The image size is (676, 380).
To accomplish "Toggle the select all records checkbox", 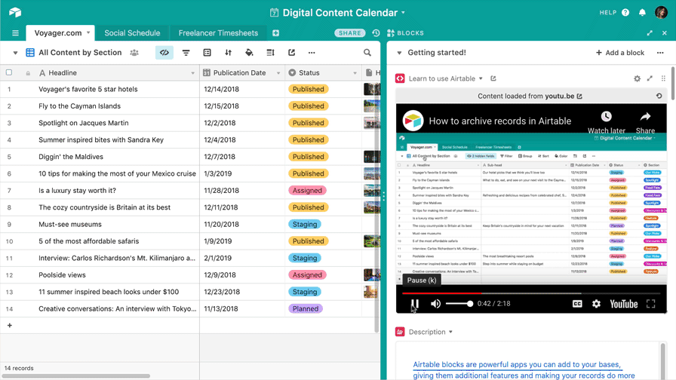I will pyautogui.click(x=9, y=72).
